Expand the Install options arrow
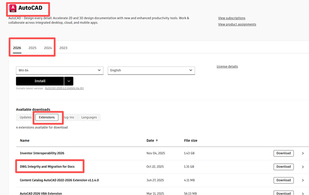The height and width of the screenshot is (195, 309). click(x=69, y=81)
